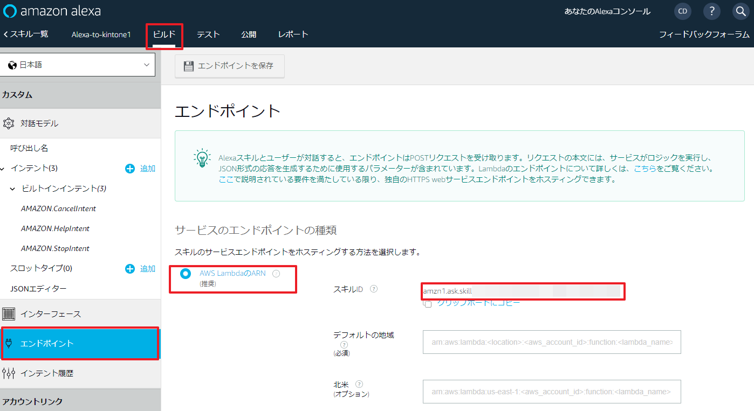Click the エンドポイント plug icon
Image resolution: width=754 pixels, height=411 pixels.
click(x=9, y=343)
